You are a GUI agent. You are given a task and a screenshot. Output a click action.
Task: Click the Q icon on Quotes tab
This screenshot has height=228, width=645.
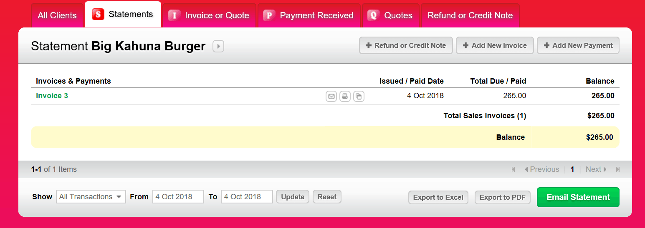[374, 15]
